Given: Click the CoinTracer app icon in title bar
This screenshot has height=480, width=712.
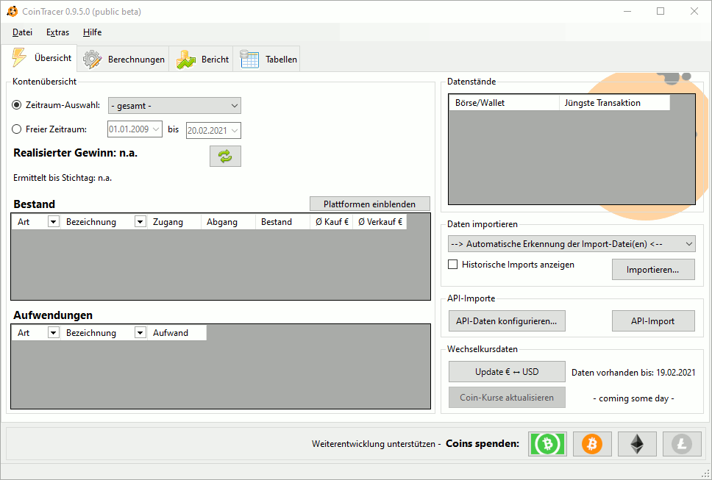Looking at the screenshot, I should click(x=13, y=11).
